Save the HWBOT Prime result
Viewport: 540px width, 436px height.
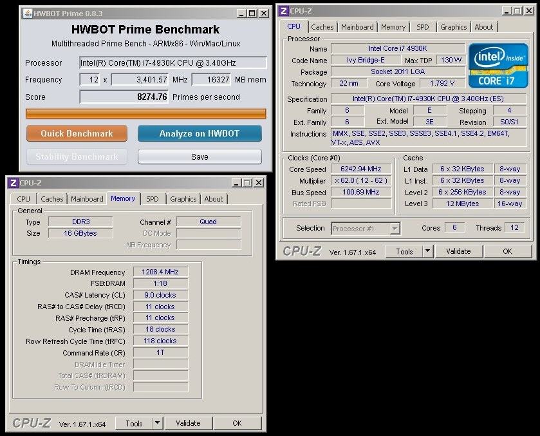[200, 157]
